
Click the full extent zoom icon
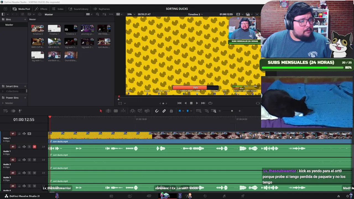click(x=199, y=111)
